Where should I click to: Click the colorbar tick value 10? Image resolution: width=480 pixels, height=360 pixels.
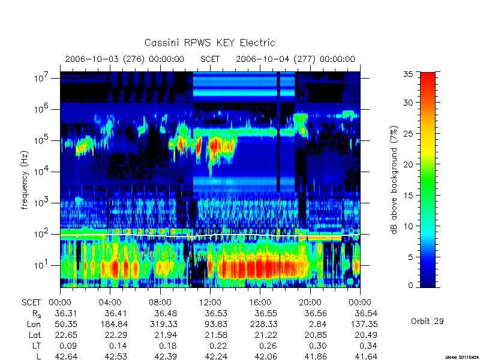[x=408, y=226]
